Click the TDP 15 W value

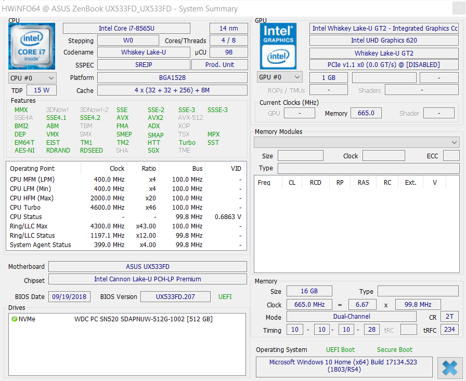[x=42, y=90]
